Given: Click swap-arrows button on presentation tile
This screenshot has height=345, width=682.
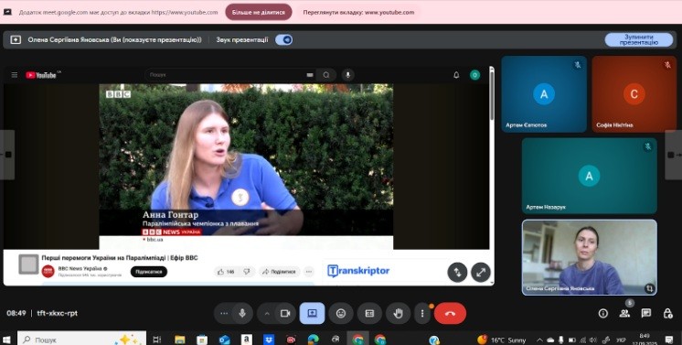Looking at the screenshot, I should pyautogui.click(x=457, y=273).
